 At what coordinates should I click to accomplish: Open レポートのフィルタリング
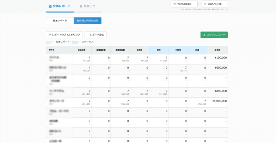pyautogui.click(x=64, y=35)
